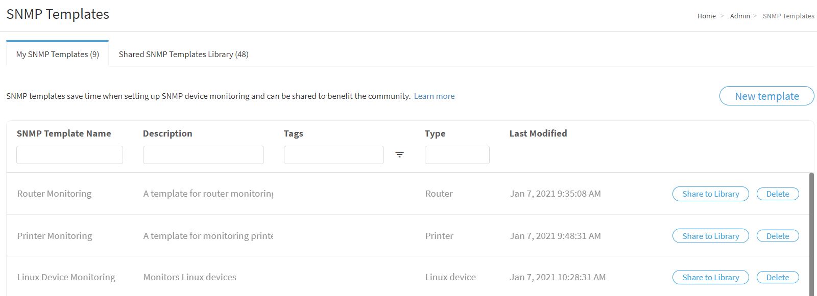Sort by Last Modified column header
817x296 pixels.
pos(538,133)
